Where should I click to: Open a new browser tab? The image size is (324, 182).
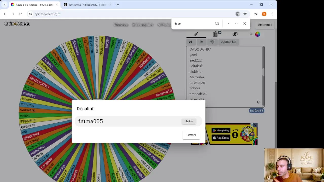pyautogui.click(x=118, y=5)
